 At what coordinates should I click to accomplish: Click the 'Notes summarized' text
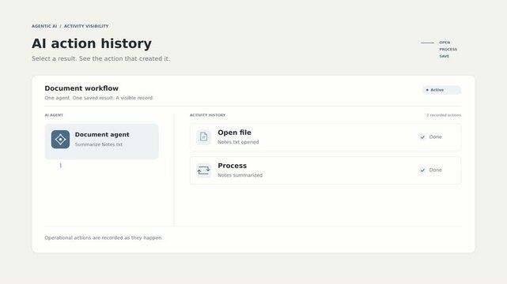pos(240,175)
